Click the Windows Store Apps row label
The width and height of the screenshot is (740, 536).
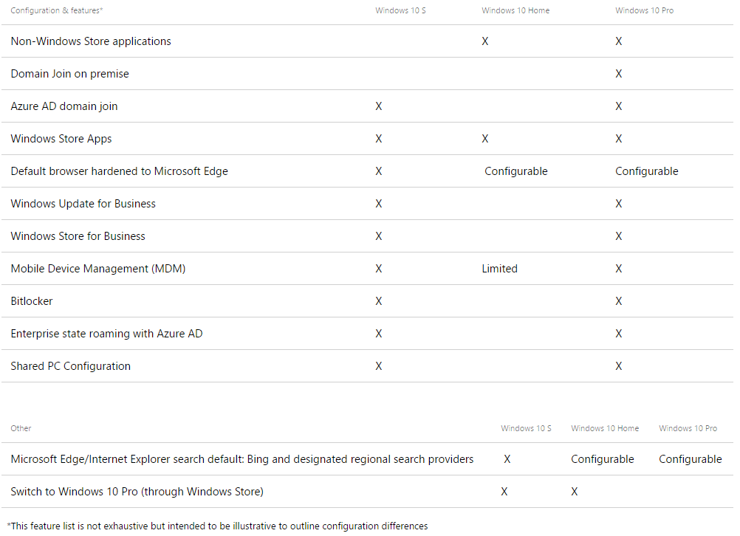tap(61, 139)
